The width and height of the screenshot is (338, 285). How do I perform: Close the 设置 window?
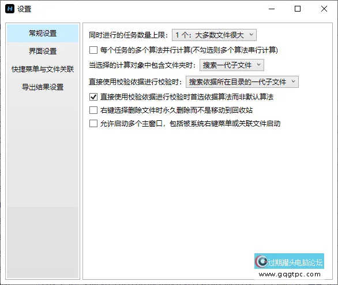click(324, 9)
